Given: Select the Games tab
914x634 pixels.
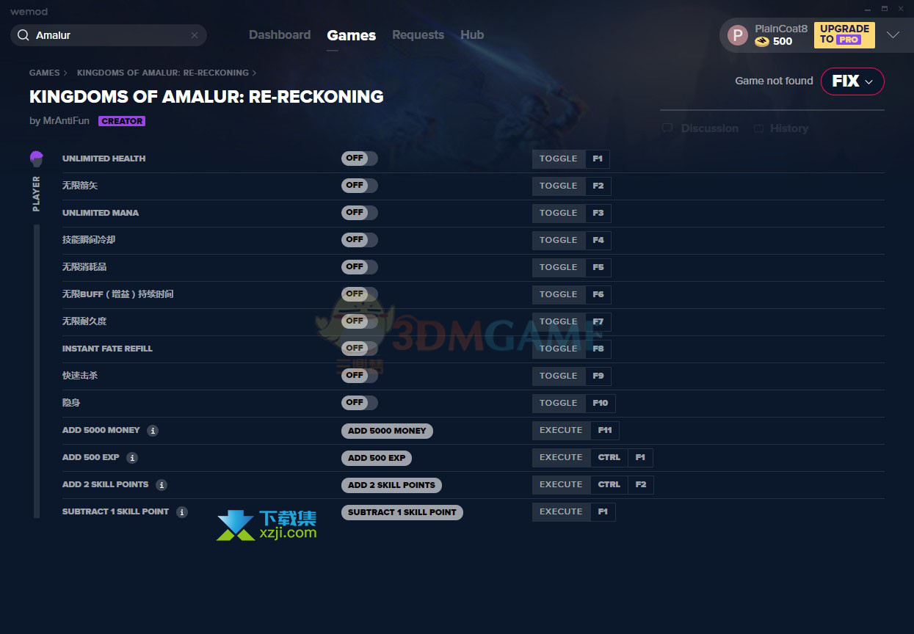Looking at the screenshot, I should coord(352,35).
